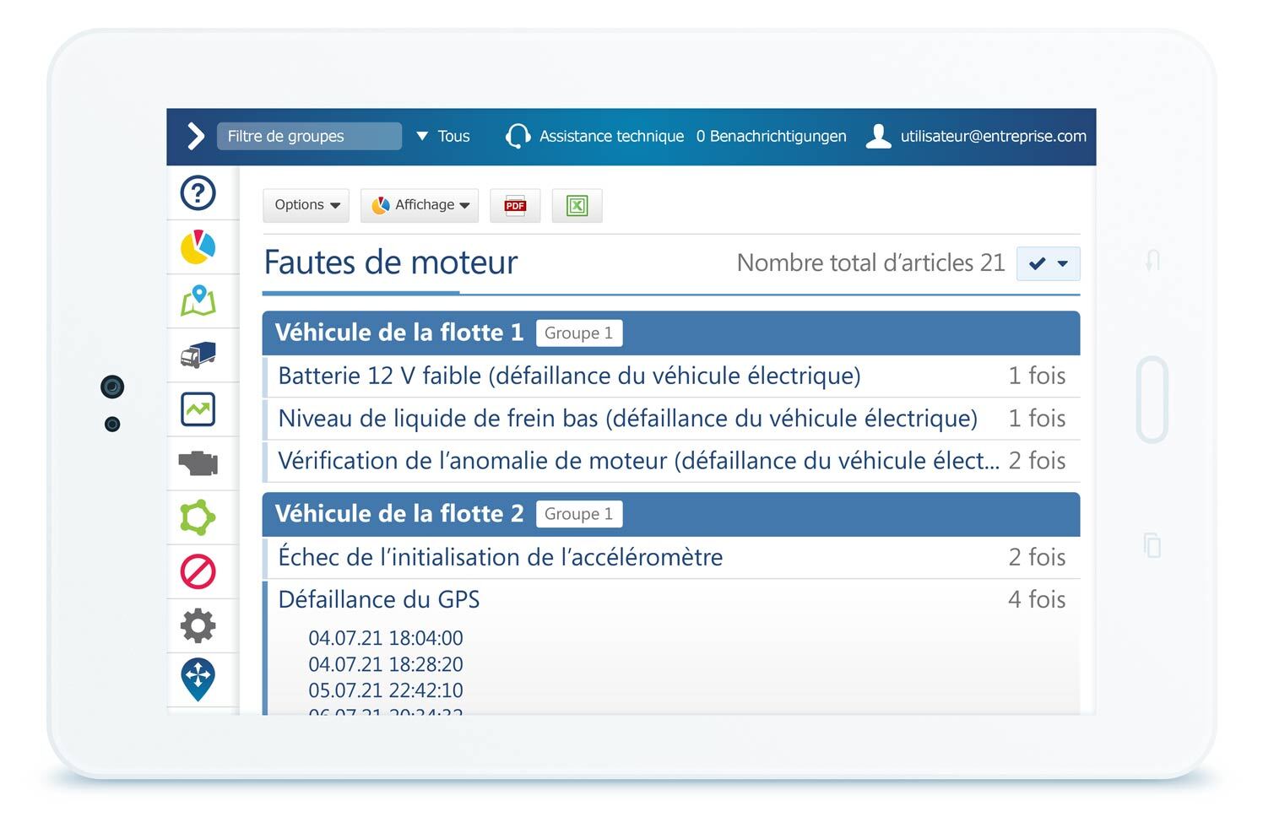Expand Niveau de liquide de frein bas row
Viewport: 1263px width, 828px height.
pyautogui.click(x=671, y=419)
